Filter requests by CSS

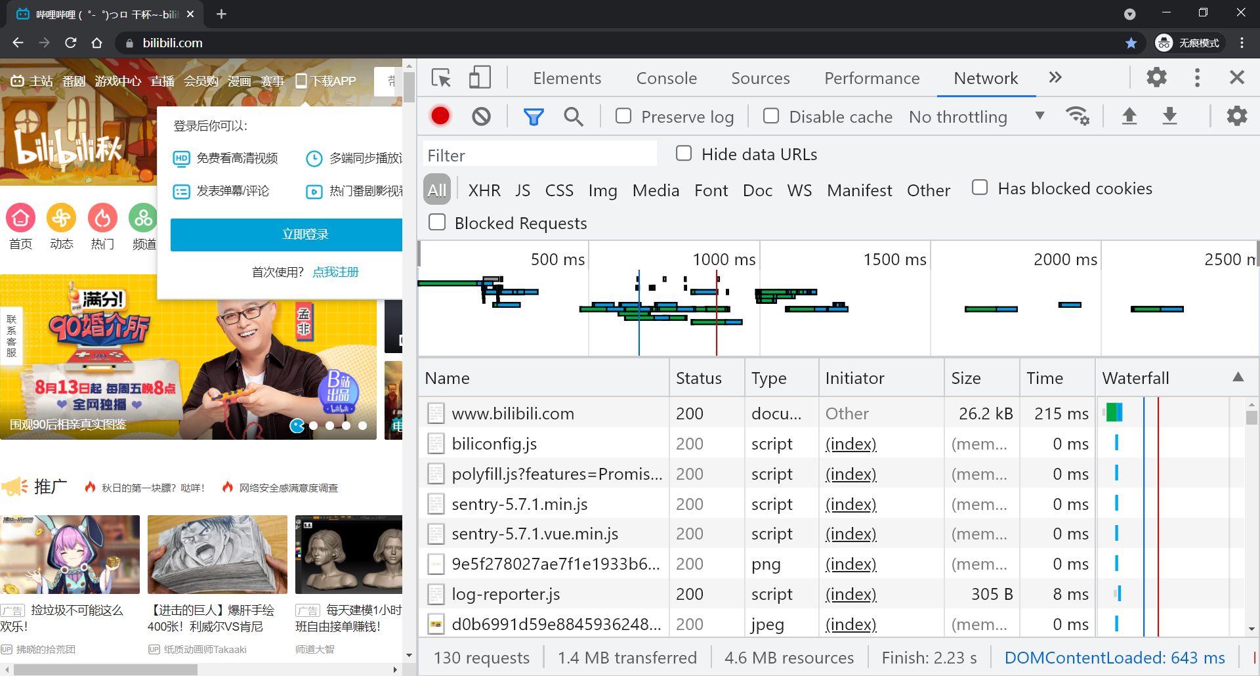coord(559,190)
